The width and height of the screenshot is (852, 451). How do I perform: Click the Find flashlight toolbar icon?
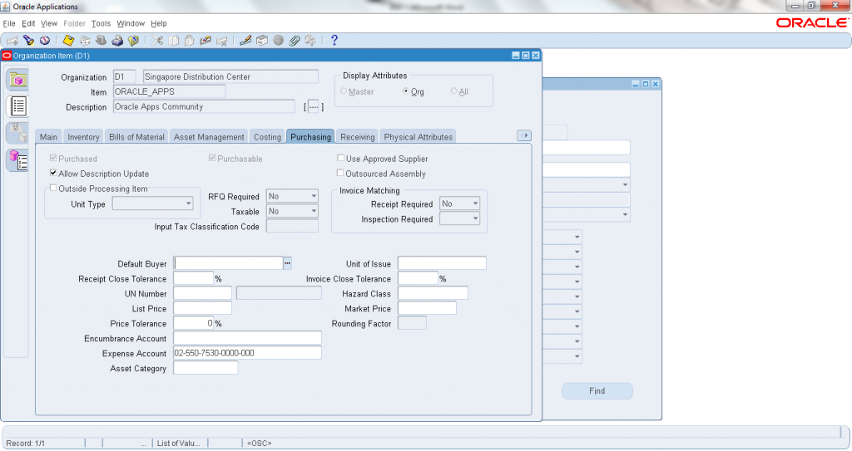pyautogui.click(x=28, y=40)
